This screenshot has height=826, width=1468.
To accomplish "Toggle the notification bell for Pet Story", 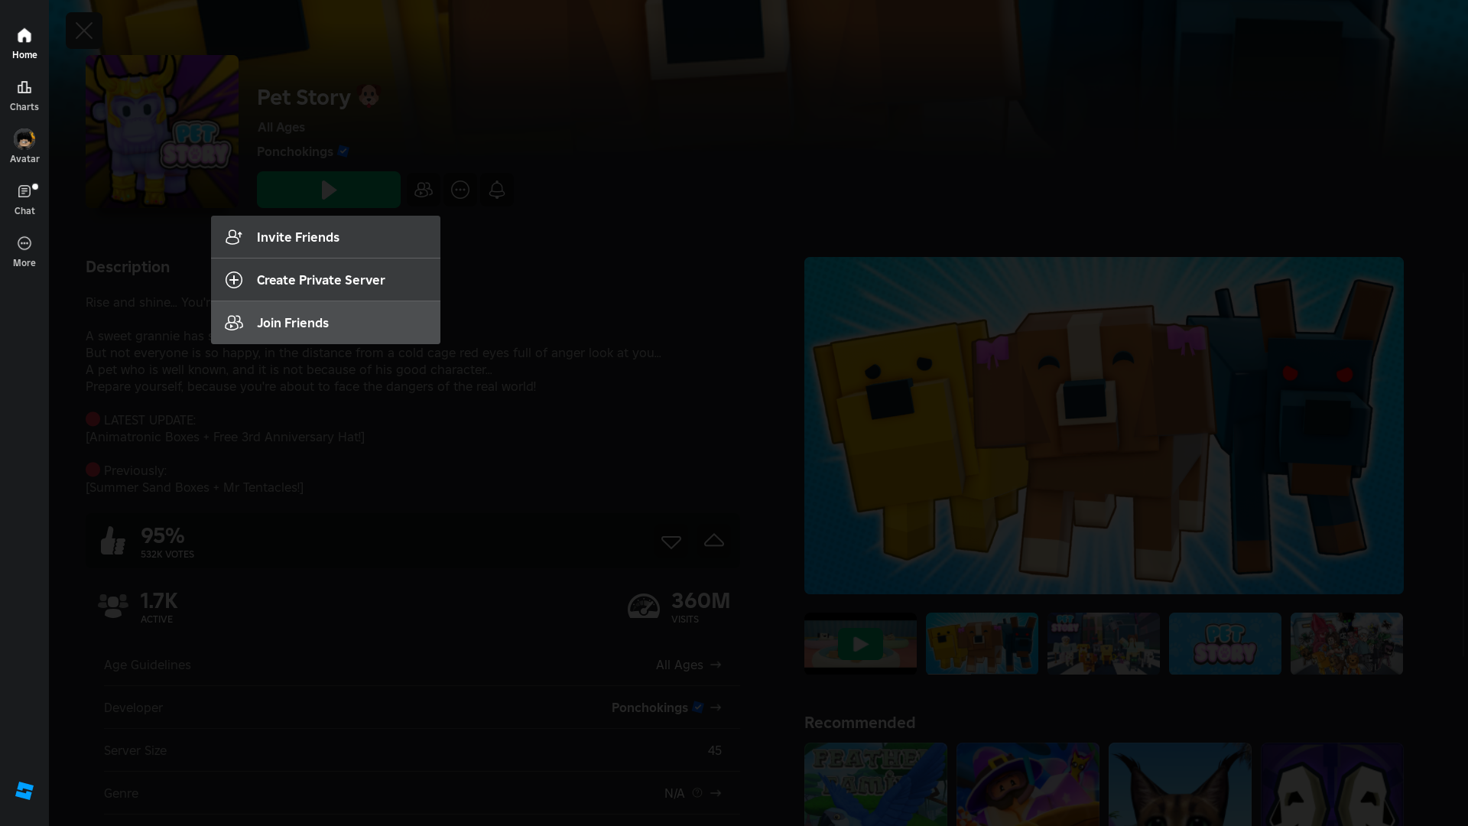I will pyautogui.click(x=497, y=190).
